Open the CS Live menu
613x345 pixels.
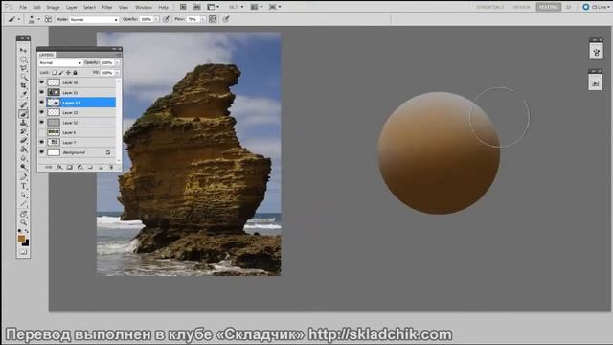click(x=596, y=7)
